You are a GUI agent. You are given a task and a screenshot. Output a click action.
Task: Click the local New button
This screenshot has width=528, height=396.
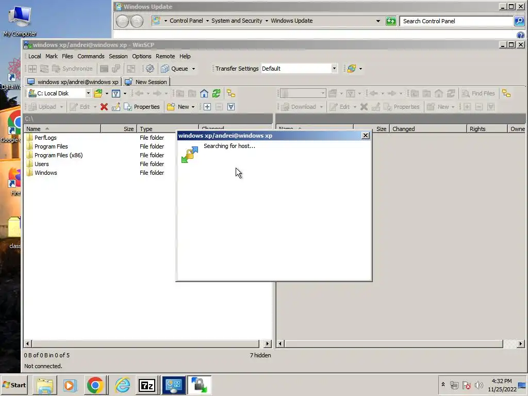(x=178, y=107)
